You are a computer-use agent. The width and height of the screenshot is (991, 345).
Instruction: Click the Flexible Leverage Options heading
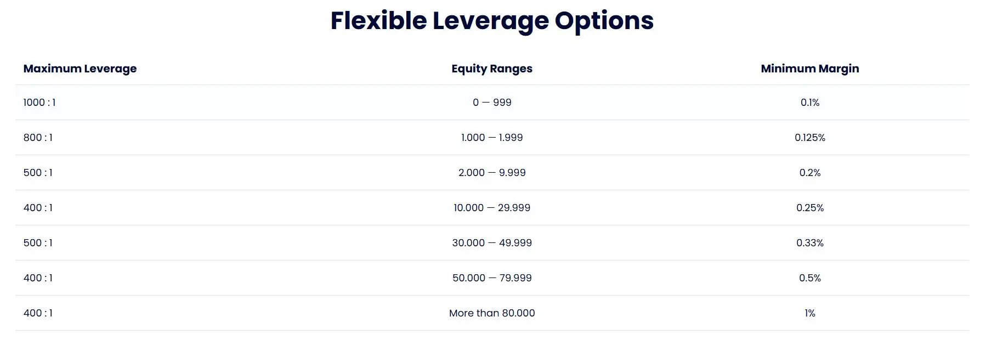tap(492, 21)
